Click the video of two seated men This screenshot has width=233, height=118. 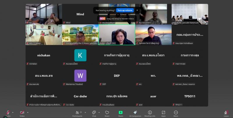coord(44,14)
